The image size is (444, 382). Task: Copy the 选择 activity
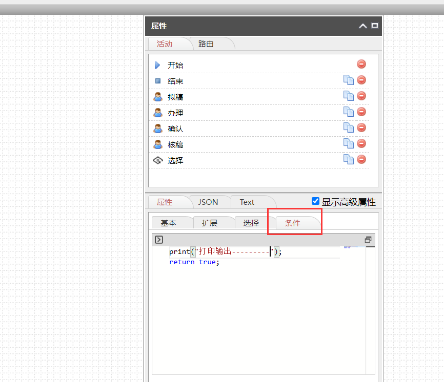[x=348, y=159]
